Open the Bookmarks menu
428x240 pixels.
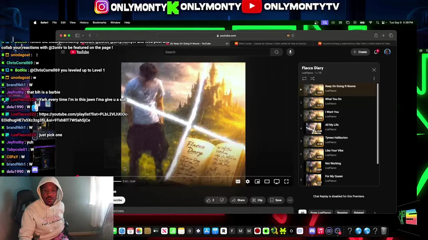99,23
